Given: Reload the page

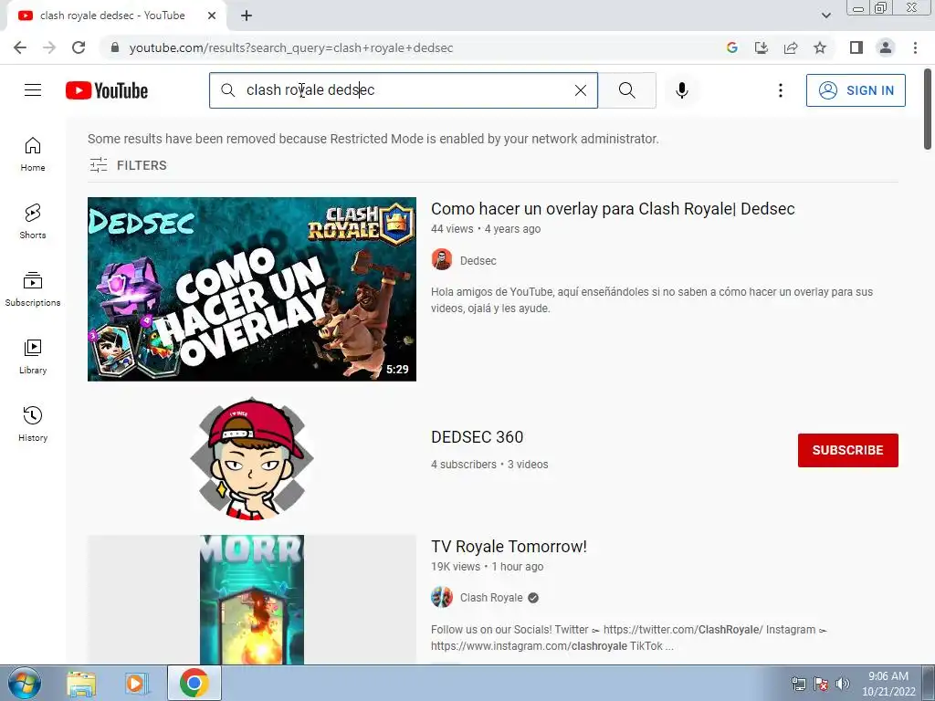Looking at the screenshot, I should 79,47.
